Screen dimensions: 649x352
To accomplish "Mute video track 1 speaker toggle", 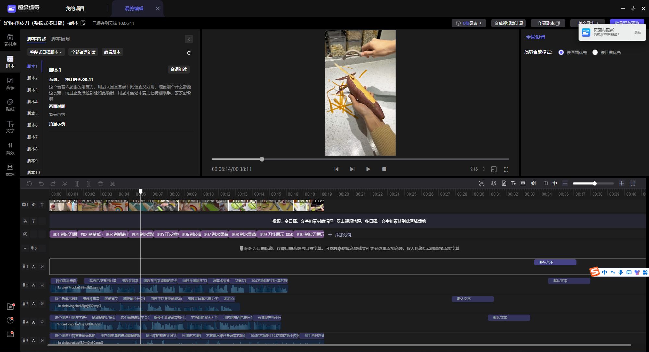I will coord(33,205).
